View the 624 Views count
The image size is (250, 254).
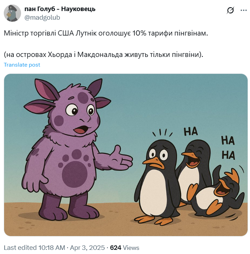pyautogui.click(x=124, y=248)
